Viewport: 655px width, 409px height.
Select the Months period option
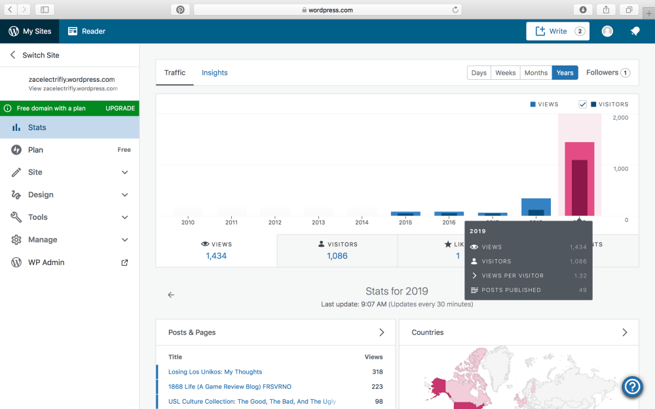pos(536,73)
